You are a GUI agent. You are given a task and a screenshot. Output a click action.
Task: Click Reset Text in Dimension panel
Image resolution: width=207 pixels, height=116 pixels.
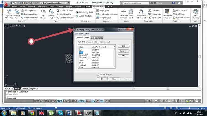coord(154,10)
